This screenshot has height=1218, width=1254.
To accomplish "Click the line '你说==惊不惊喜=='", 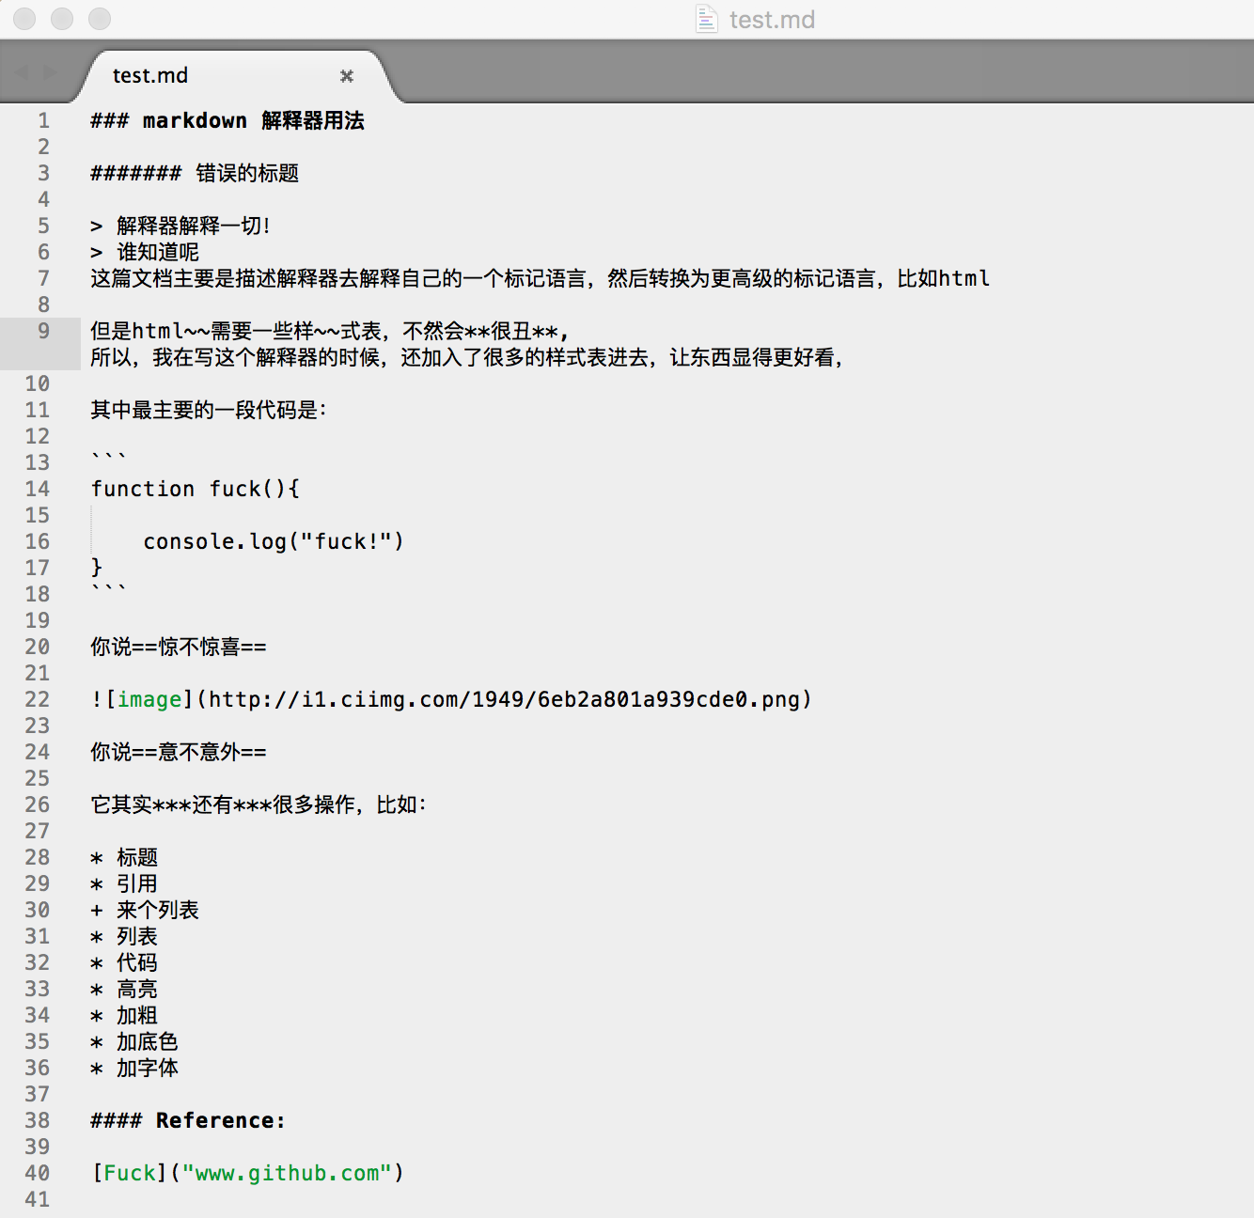I will click(x=179, y=647).
